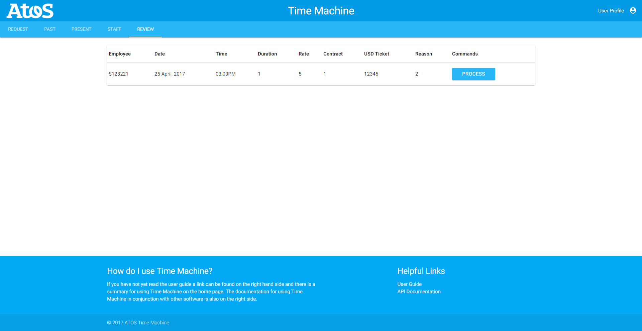Click the Employee column header
The height and width of the screenshot is (331, 642).
click(120, 54)
